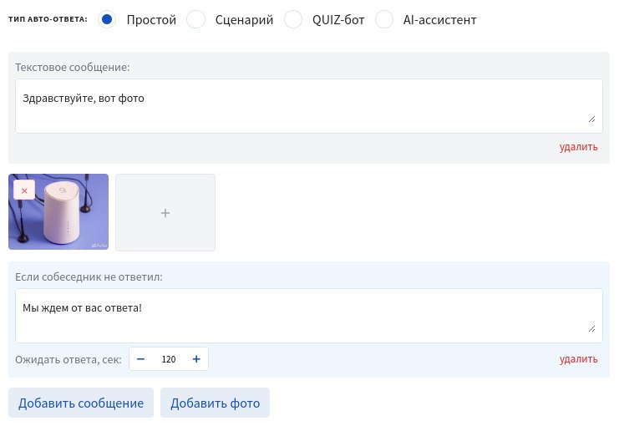Click the resize handle of follow-up textarea
624x426 pixels.
click(x=591, y=329)
